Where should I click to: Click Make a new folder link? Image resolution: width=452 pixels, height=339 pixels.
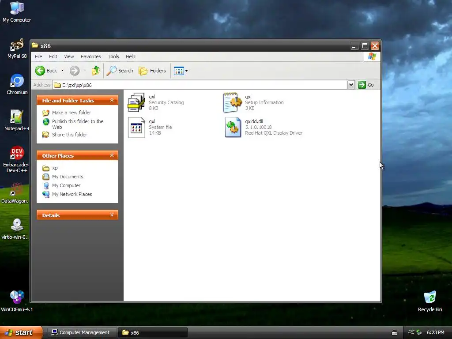click(x=72, y=113)
